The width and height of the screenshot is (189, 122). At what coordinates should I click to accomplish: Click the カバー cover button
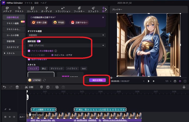(22, 117)
